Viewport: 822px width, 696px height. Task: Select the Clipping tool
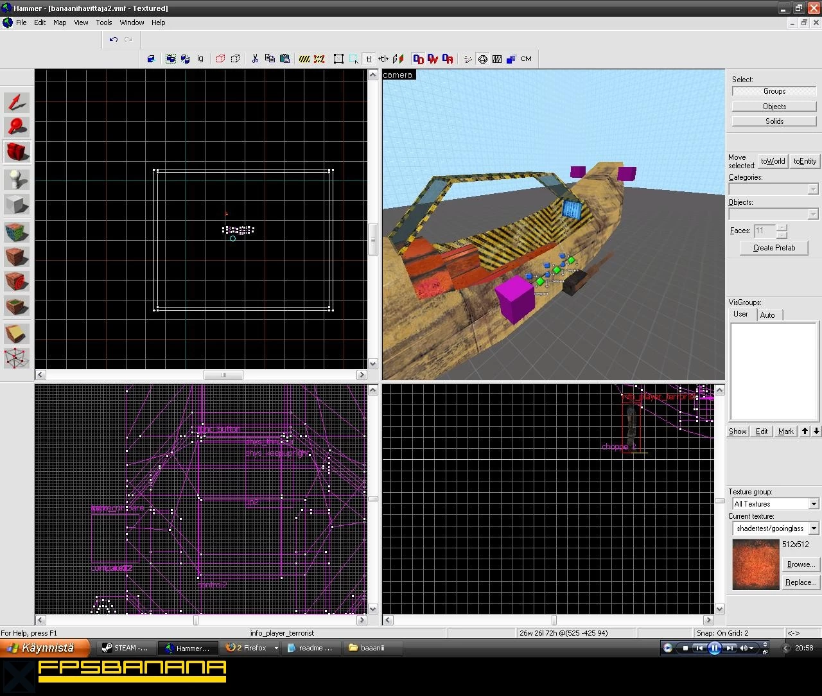tap(17, 333)
